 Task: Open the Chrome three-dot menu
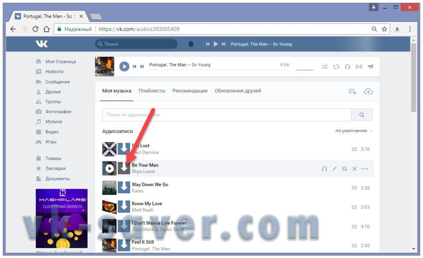point(410,29)
